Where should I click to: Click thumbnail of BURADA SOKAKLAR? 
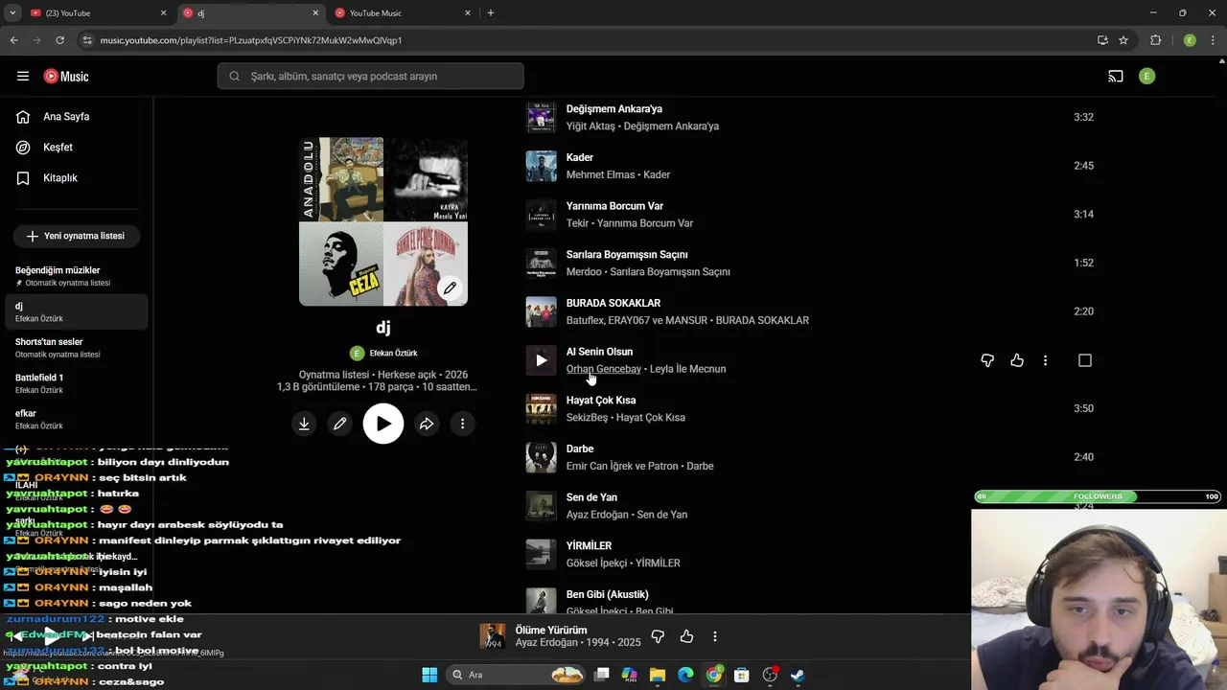(542, 311)
